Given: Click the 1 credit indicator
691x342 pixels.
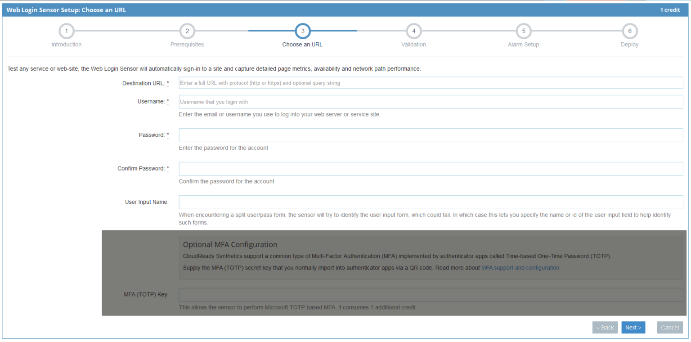Looking at the screenshot, I should tap(670, 9).
